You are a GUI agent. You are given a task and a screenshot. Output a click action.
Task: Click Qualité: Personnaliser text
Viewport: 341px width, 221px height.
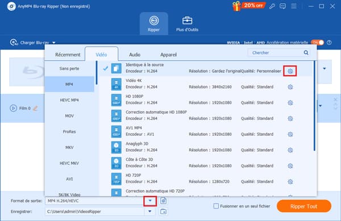click(261, 71)
